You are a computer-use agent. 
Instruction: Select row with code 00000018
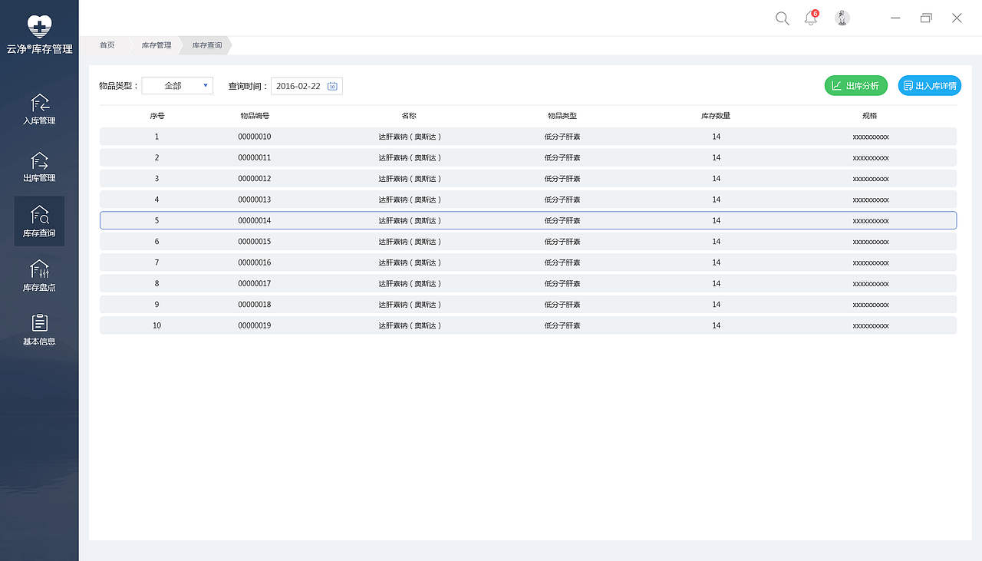click(528, 304)
